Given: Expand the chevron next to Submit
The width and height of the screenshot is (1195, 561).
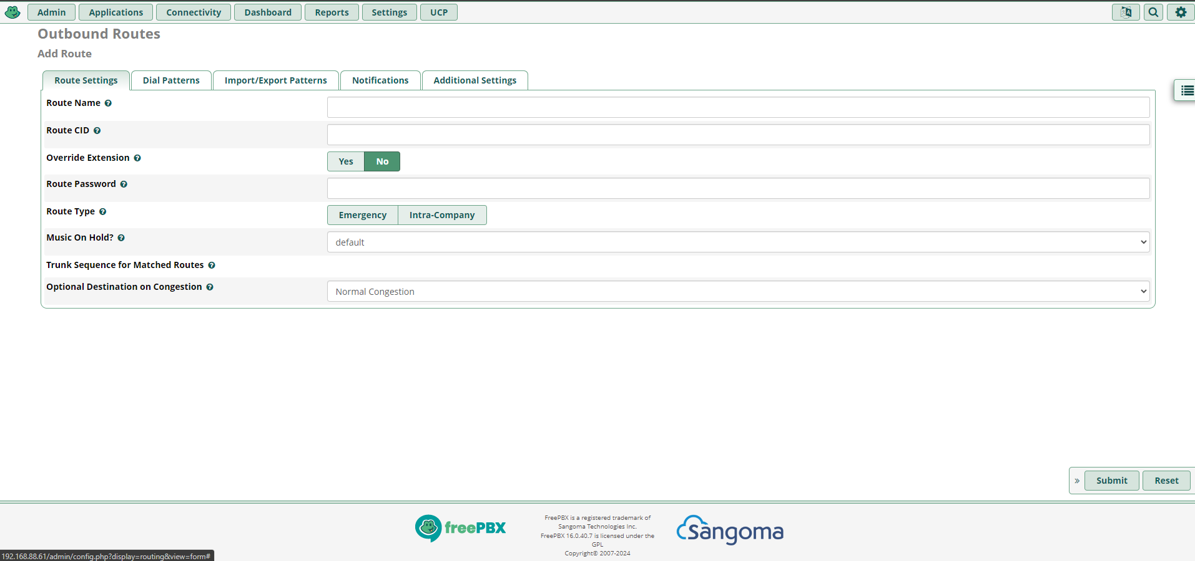Looking at the screenshot, I should (x=1076, y=481).
